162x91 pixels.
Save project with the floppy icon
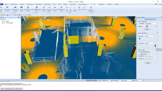click(x=7, y=15)
